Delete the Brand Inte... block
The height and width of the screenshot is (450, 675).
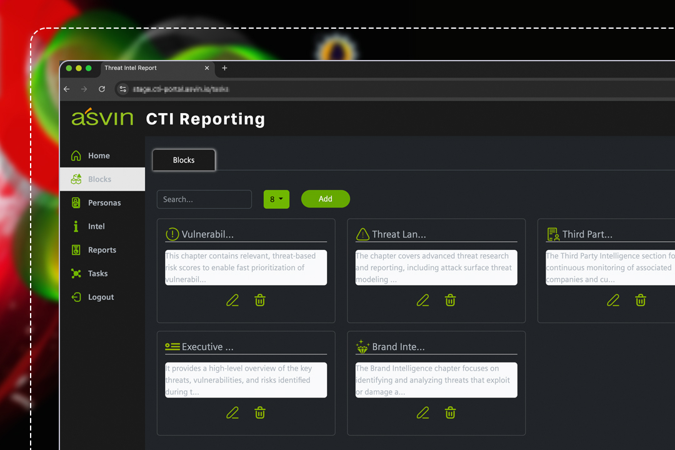(x=450, y=412)
